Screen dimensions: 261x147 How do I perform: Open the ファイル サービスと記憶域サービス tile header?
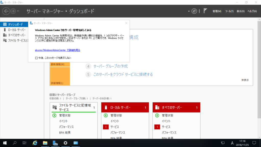(x=74, y=107)
